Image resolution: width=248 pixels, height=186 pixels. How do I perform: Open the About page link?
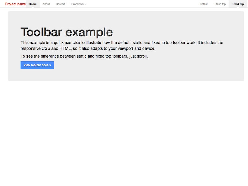click(x=46, y=4)
